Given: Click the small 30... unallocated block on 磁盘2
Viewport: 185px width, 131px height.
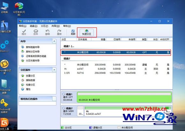Looking at the screenshot, I should (80, 111).
